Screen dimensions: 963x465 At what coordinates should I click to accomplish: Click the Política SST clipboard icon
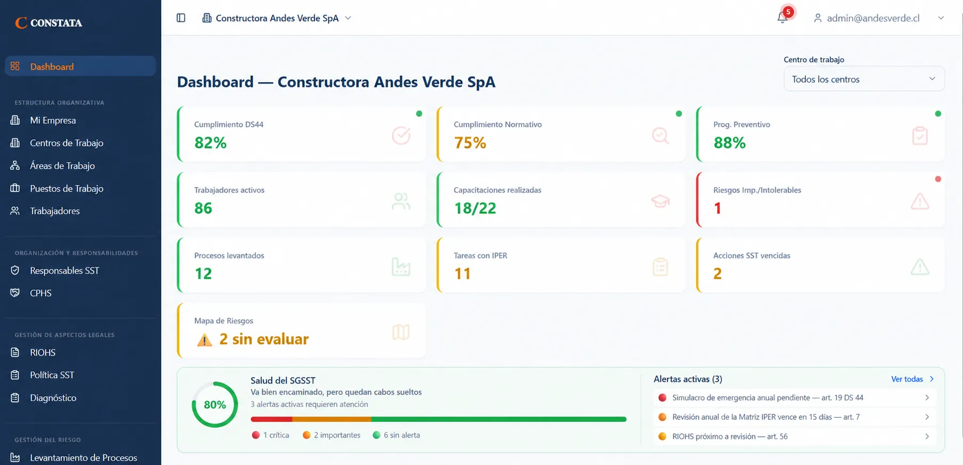pos(15,375)
